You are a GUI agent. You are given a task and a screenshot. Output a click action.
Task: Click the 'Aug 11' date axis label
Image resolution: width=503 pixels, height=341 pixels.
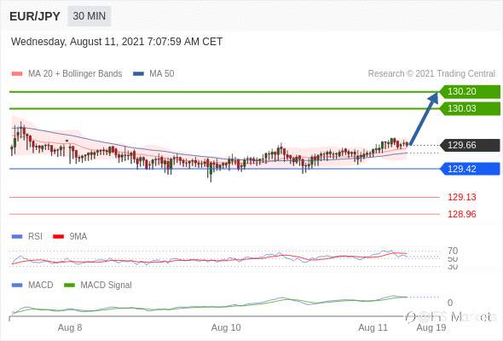pyautogui.click(x=373, y=327)
